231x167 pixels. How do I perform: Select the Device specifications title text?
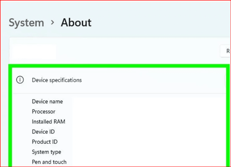tap(57, 80)
